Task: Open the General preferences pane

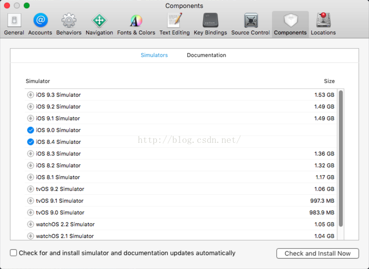Action: (x=14, y=24)
